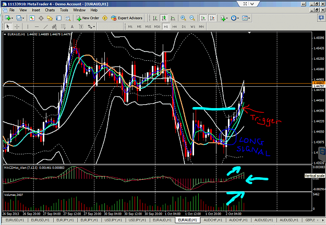Open the Data Window crosshair-target icon
Viewport: 326px width, 225px height.
point(41,18)
